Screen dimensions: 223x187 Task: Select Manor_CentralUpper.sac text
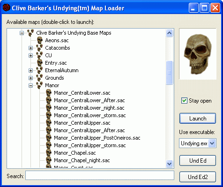(x=82, y=123)
